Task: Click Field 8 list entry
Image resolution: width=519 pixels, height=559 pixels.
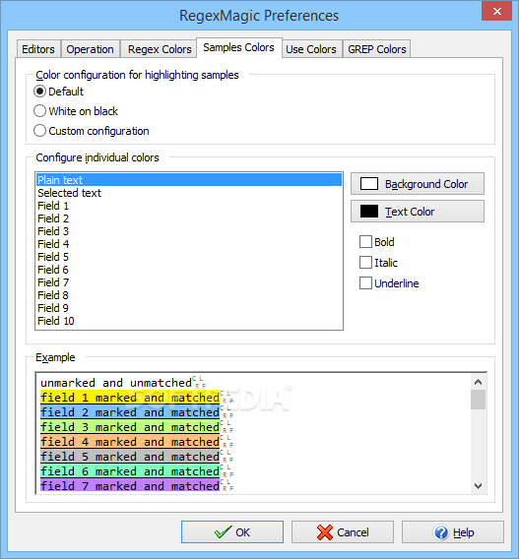Action: (189, 295)
